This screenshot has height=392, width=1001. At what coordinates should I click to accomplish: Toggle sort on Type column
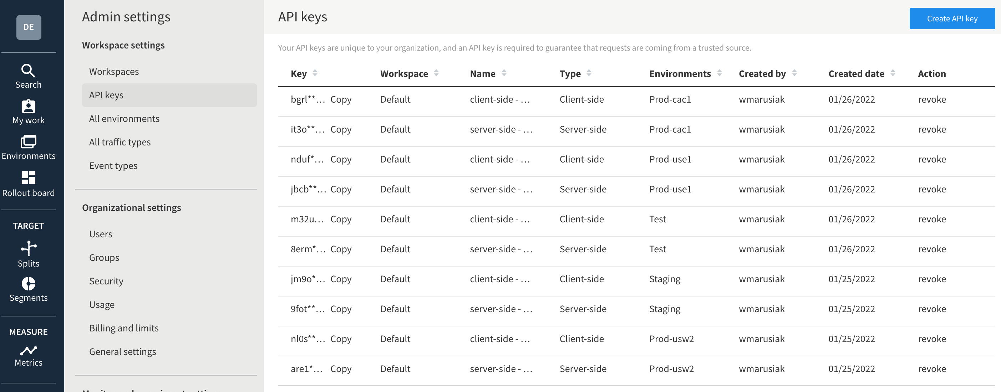point(589,73)
